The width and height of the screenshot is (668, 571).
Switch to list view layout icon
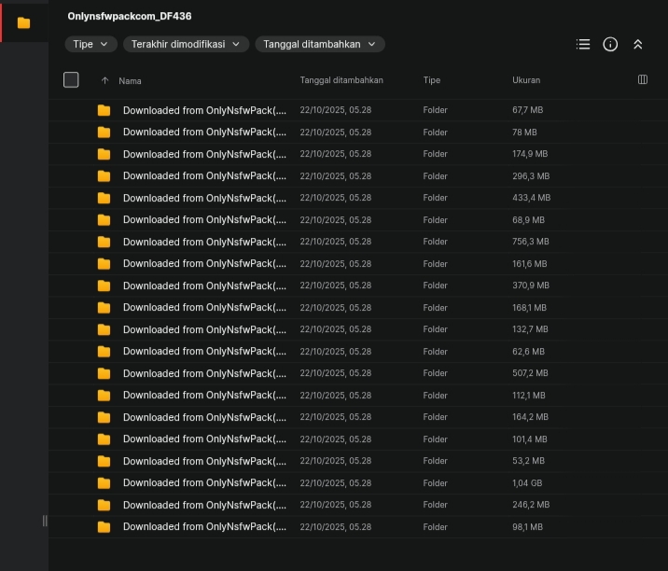(x=583, y=44)
